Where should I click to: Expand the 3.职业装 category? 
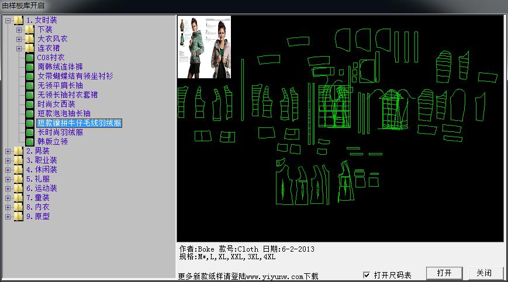8,161
